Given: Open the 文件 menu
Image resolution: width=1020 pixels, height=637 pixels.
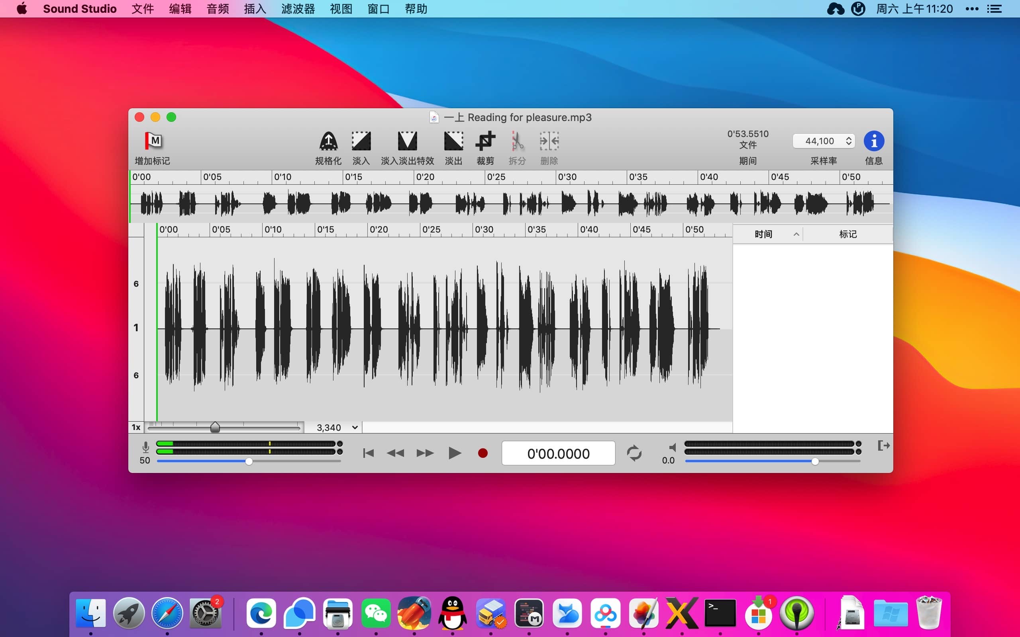Looking at the screenshot, I should [143, 9].
